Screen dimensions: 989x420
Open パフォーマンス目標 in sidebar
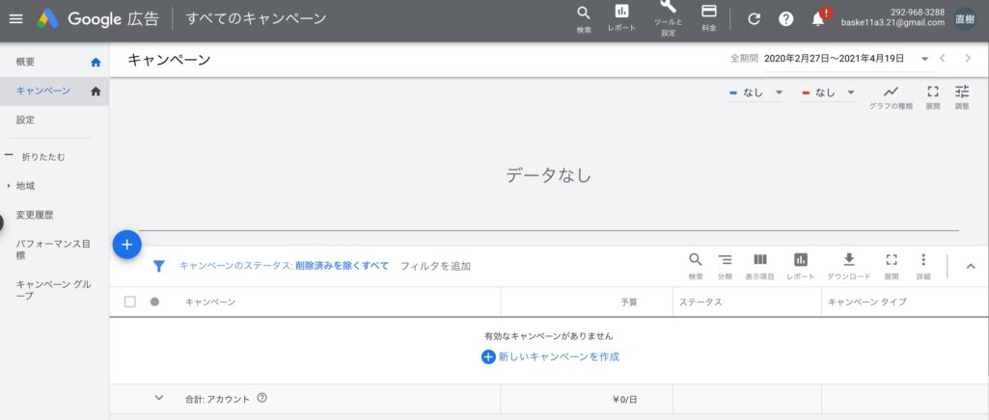click(53, 249)
